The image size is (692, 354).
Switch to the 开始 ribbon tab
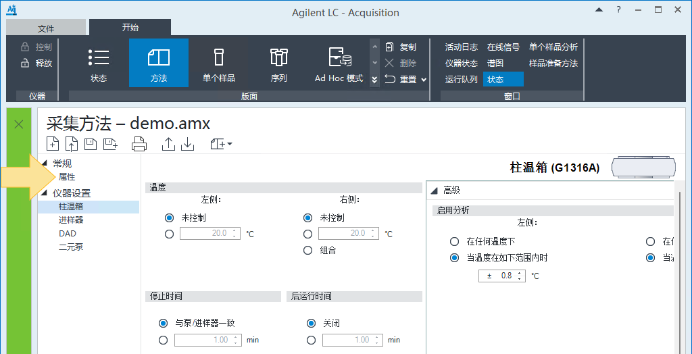130,28
